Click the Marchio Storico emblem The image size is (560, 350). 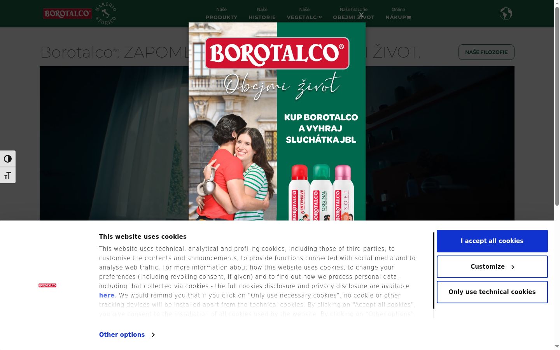[x=106, y=14]
